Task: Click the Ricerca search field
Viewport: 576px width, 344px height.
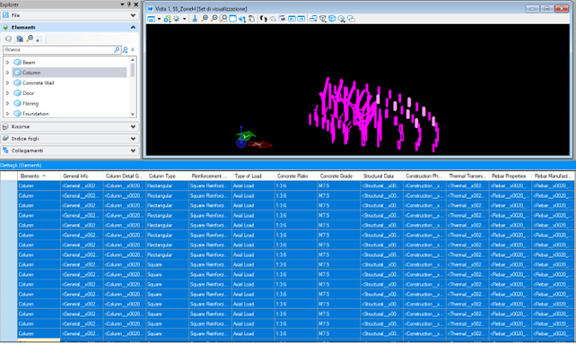Action: (59, 49)
